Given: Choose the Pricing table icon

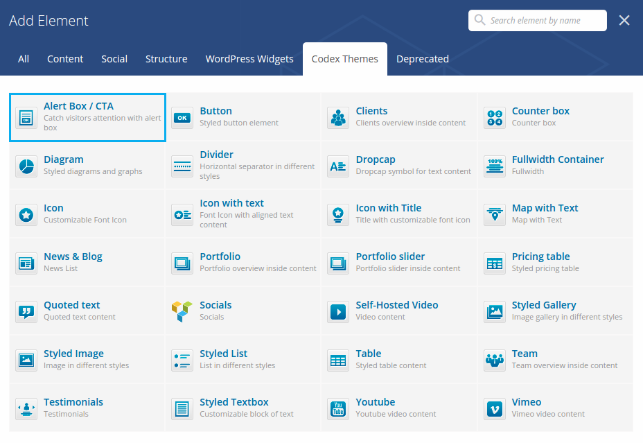Looking at the screenshot, I should pos(495,263).
